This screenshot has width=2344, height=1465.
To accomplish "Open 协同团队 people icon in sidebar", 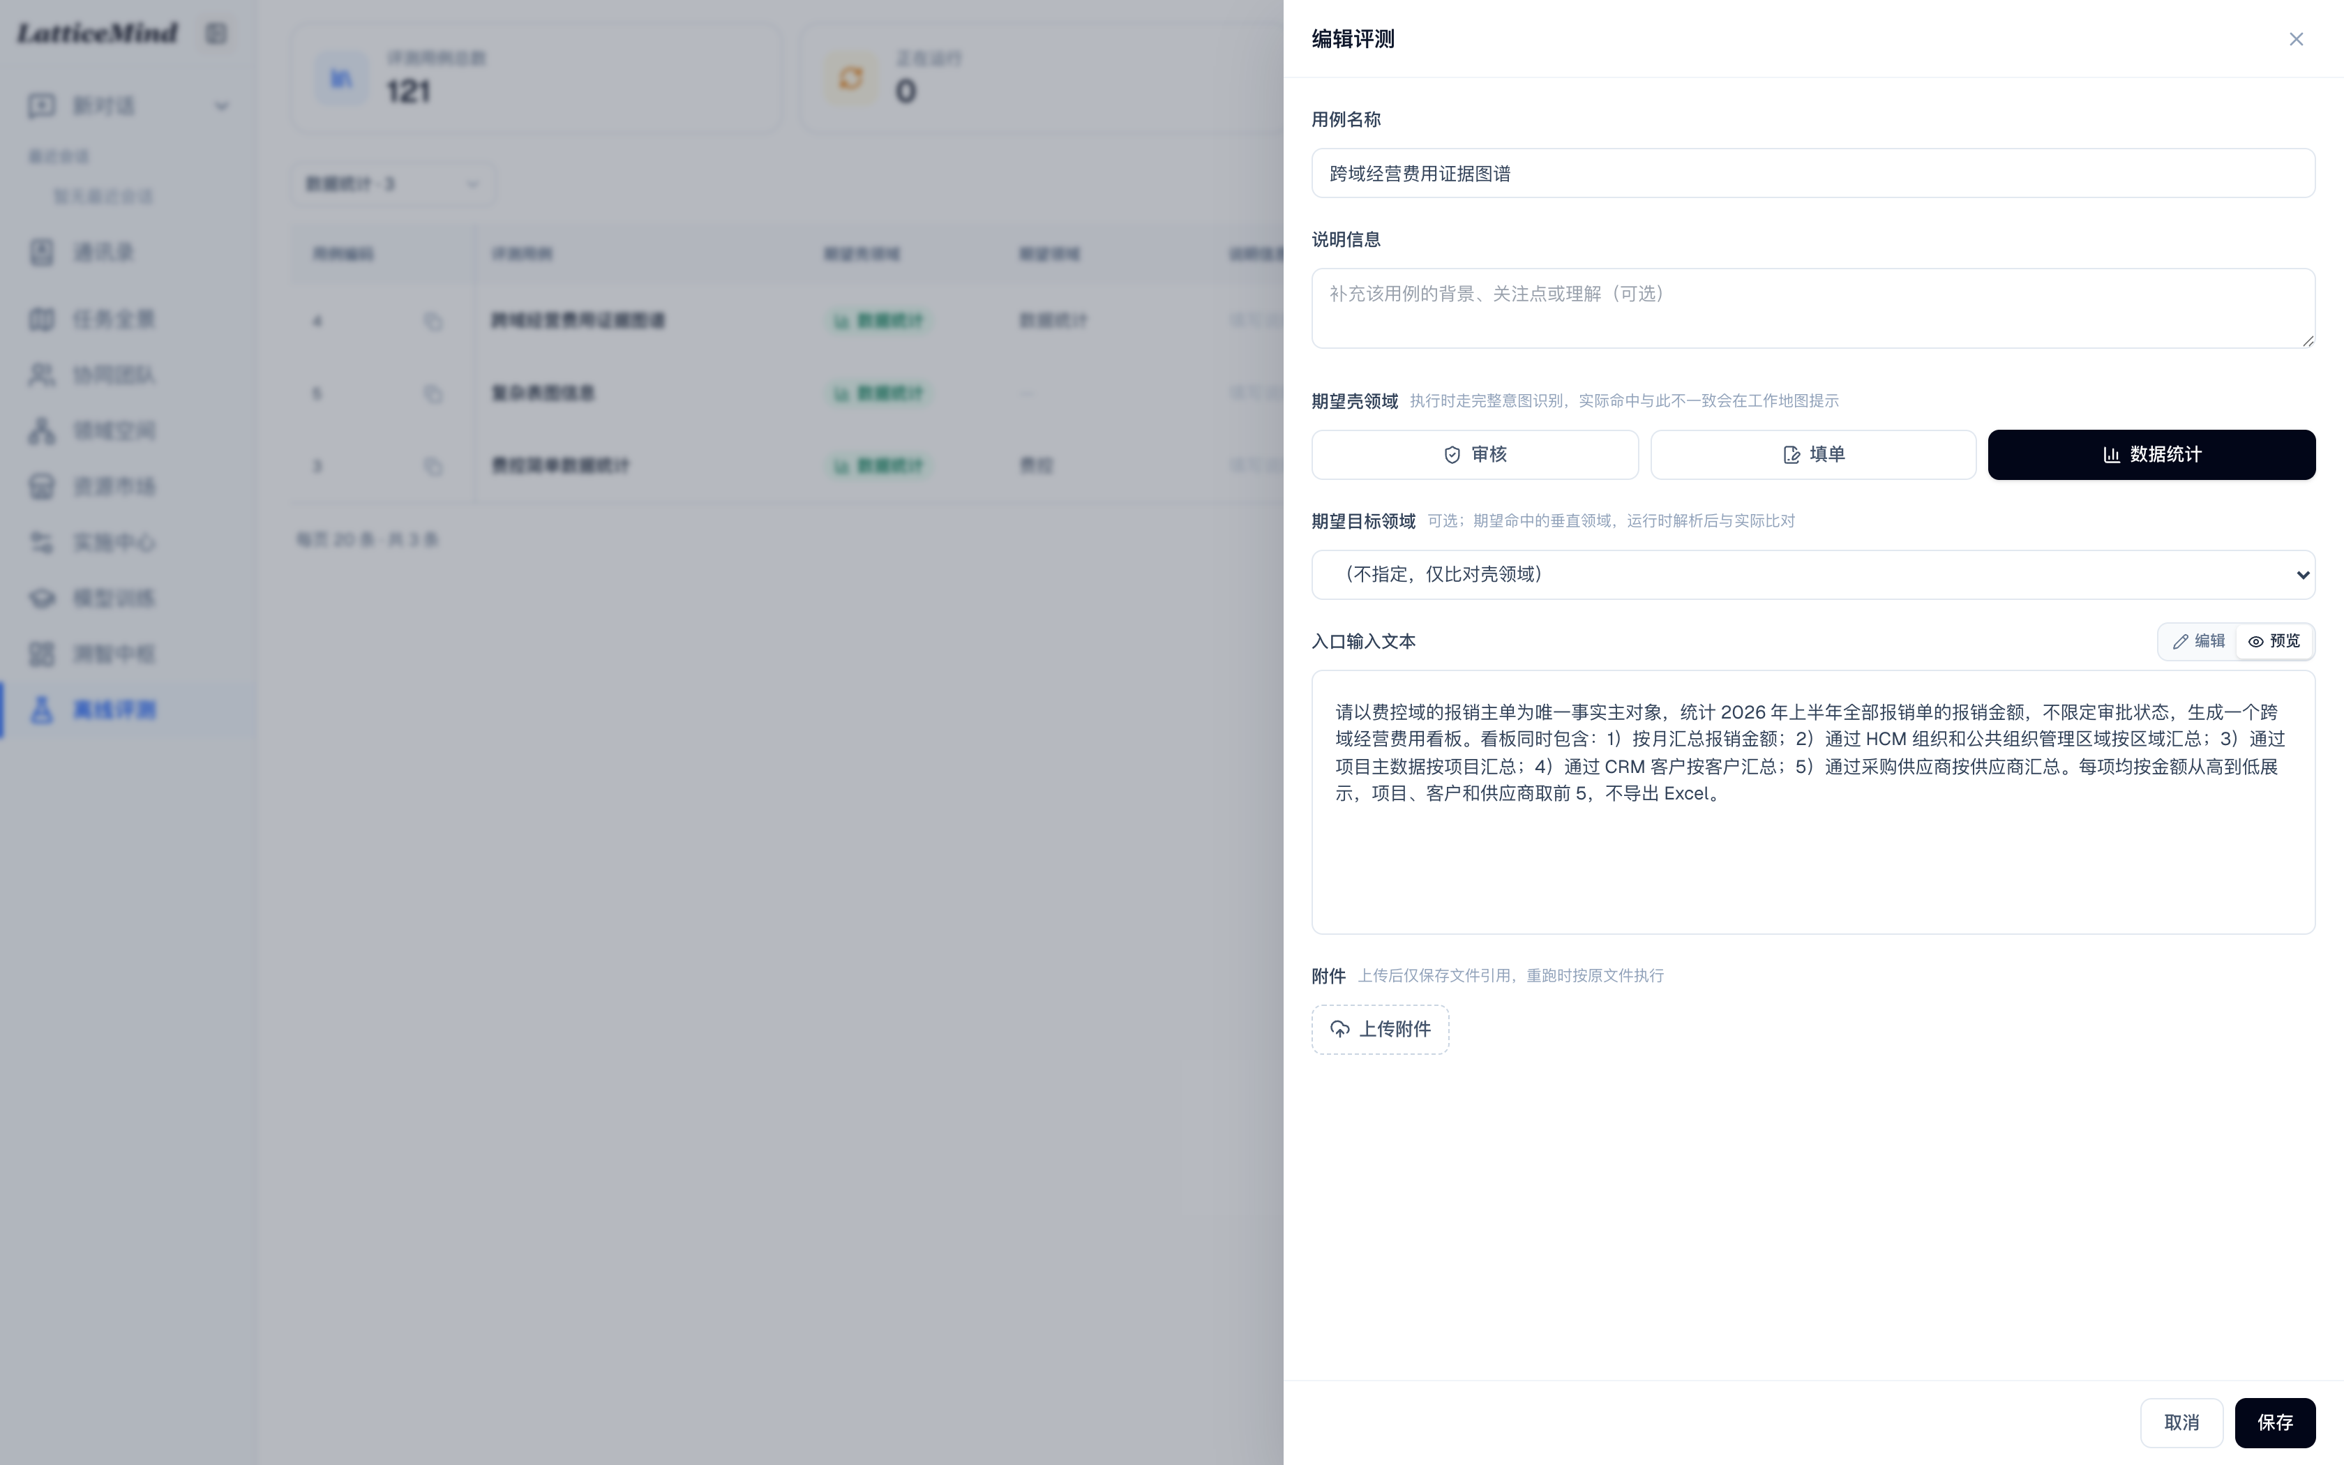I will click(42, 375).
